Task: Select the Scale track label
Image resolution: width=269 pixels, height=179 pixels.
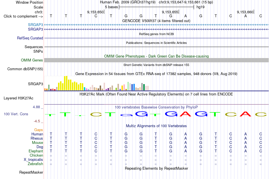Action: [x=38, y=7]
